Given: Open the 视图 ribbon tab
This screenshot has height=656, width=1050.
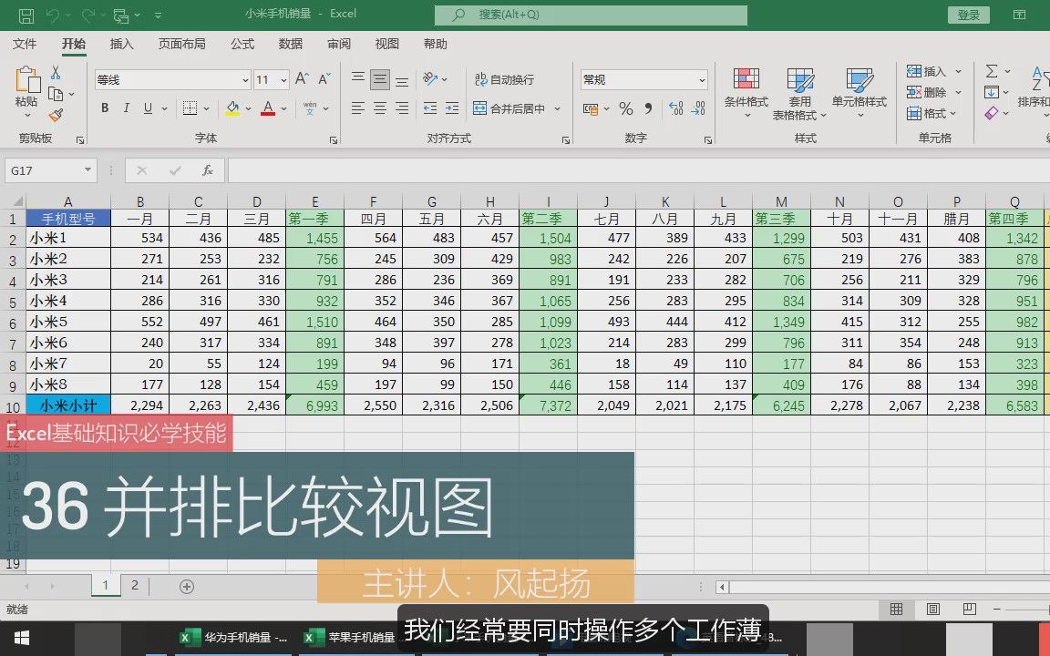Looking at the screenshot, I should (x=386, y=43).
